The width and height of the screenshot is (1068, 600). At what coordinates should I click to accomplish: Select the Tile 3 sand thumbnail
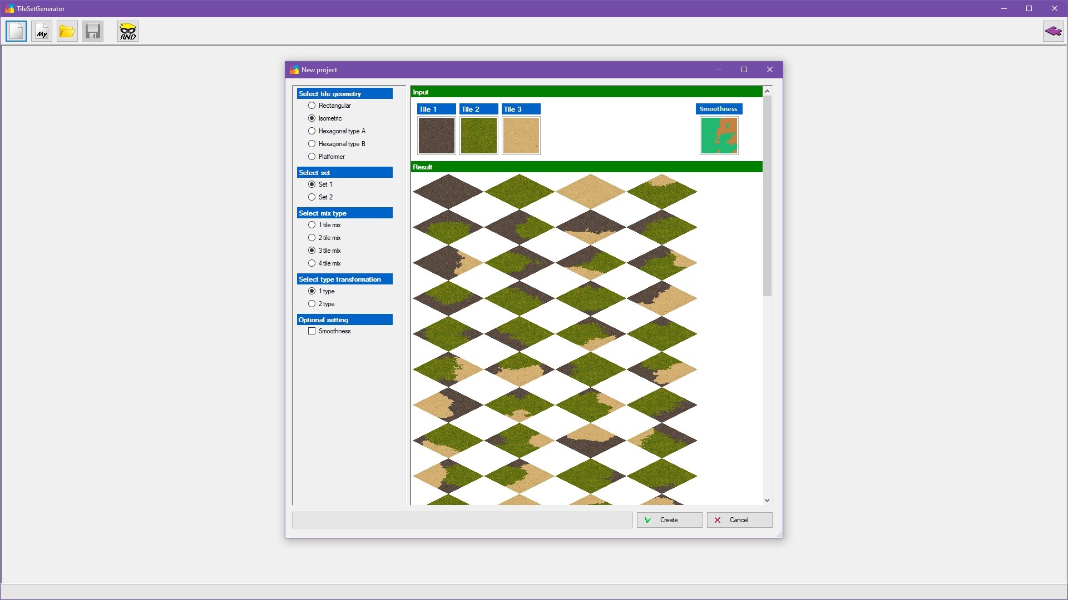[521, 136]
